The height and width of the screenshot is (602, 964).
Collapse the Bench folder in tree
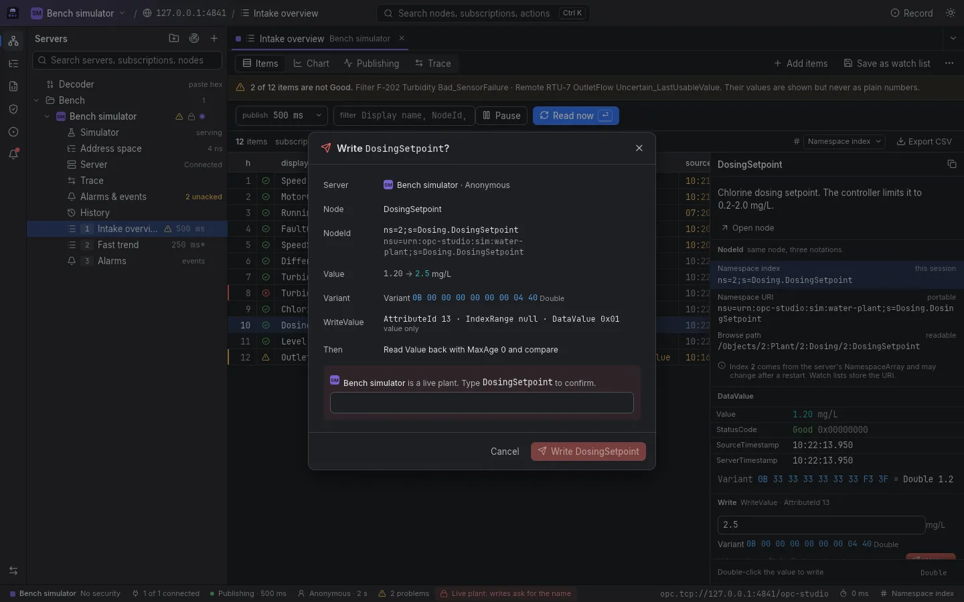(x=36, y=100)
